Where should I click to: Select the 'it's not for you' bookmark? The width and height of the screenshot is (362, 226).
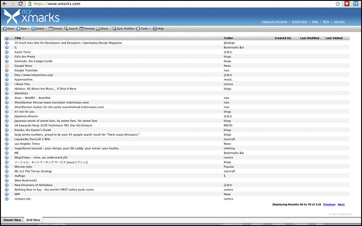24,111
